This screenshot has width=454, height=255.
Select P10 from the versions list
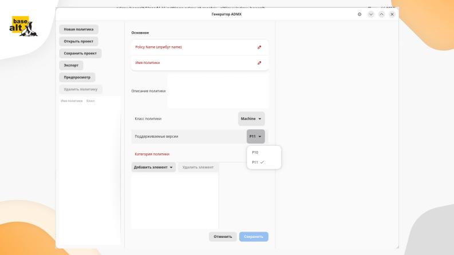click(264, 152)
